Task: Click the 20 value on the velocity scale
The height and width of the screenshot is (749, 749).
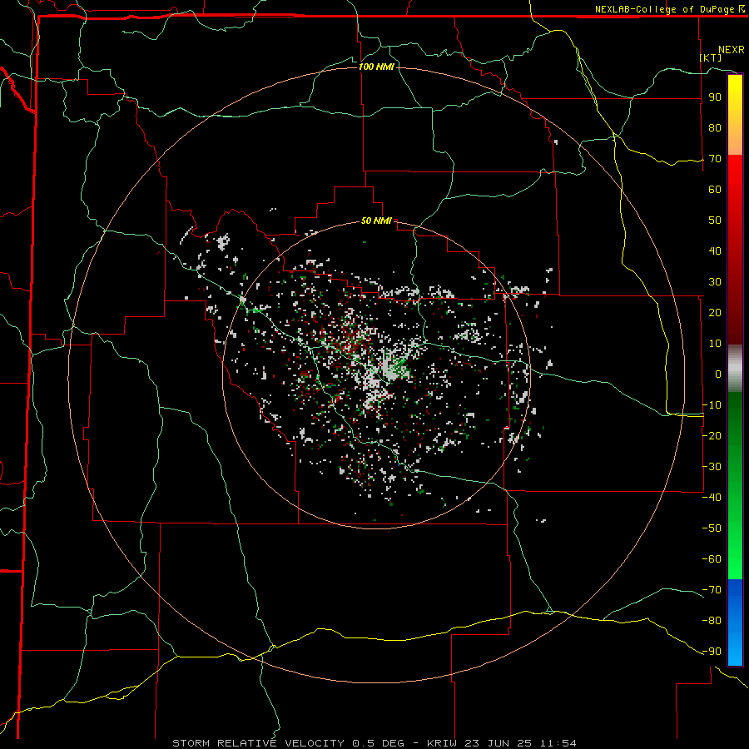Action: (x=715, y=313)
